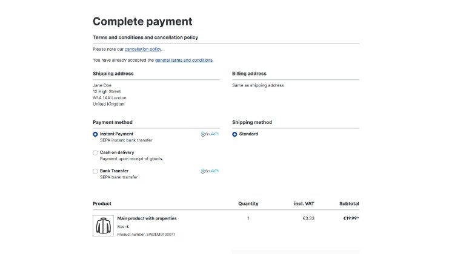Click the name Jane Doe
452x254 pixels.
point(102,85)
